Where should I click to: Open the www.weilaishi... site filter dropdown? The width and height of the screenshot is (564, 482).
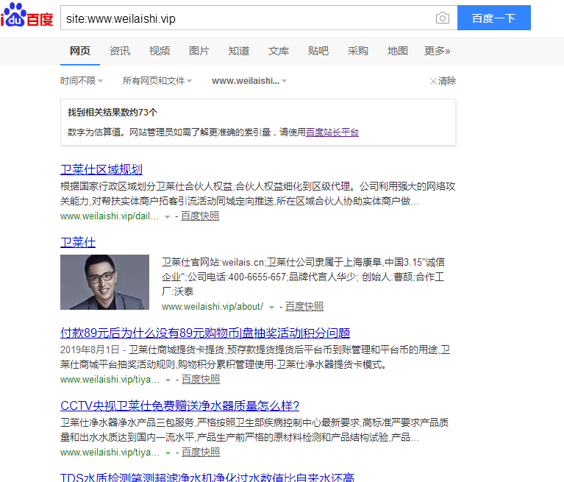(x=249, y=81)
